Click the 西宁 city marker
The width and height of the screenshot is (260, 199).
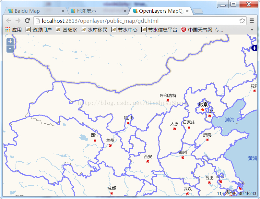(x=95, y=140)
